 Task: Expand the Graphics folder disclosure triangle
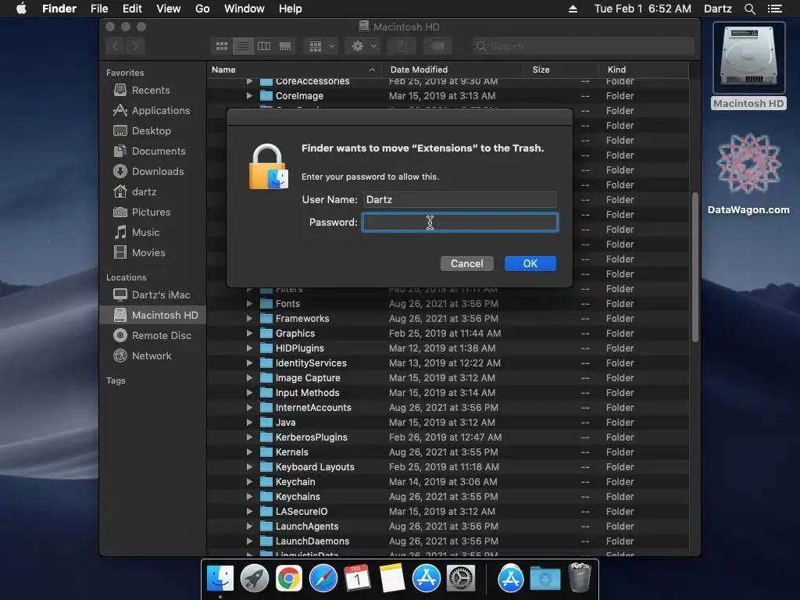[x=249, y=333]
